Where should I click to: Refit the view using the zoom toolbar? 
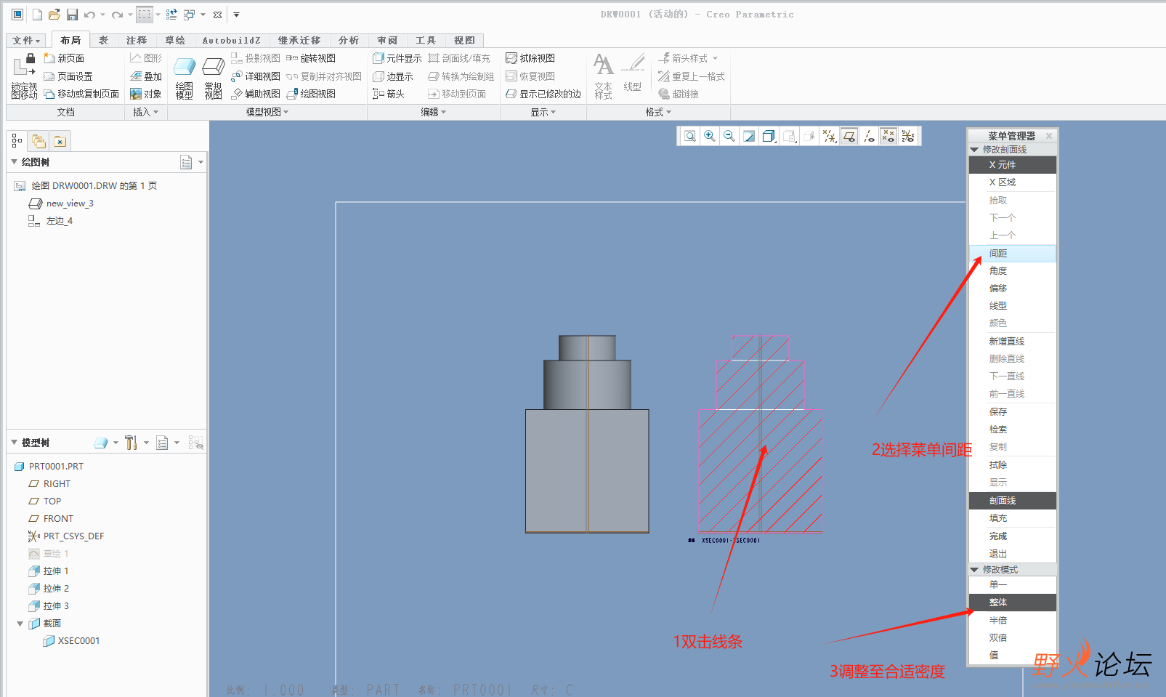(x=690, y=136)
